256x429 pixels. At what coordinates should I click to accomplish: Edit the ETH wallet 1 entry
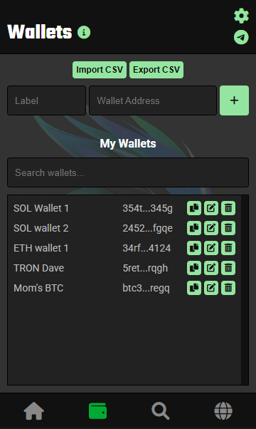211,248
